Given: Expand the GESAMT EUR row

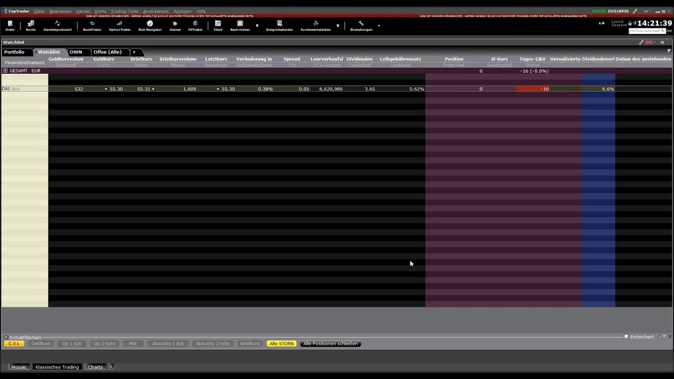Looking at the screenshot, I should [x=5, y=71].
